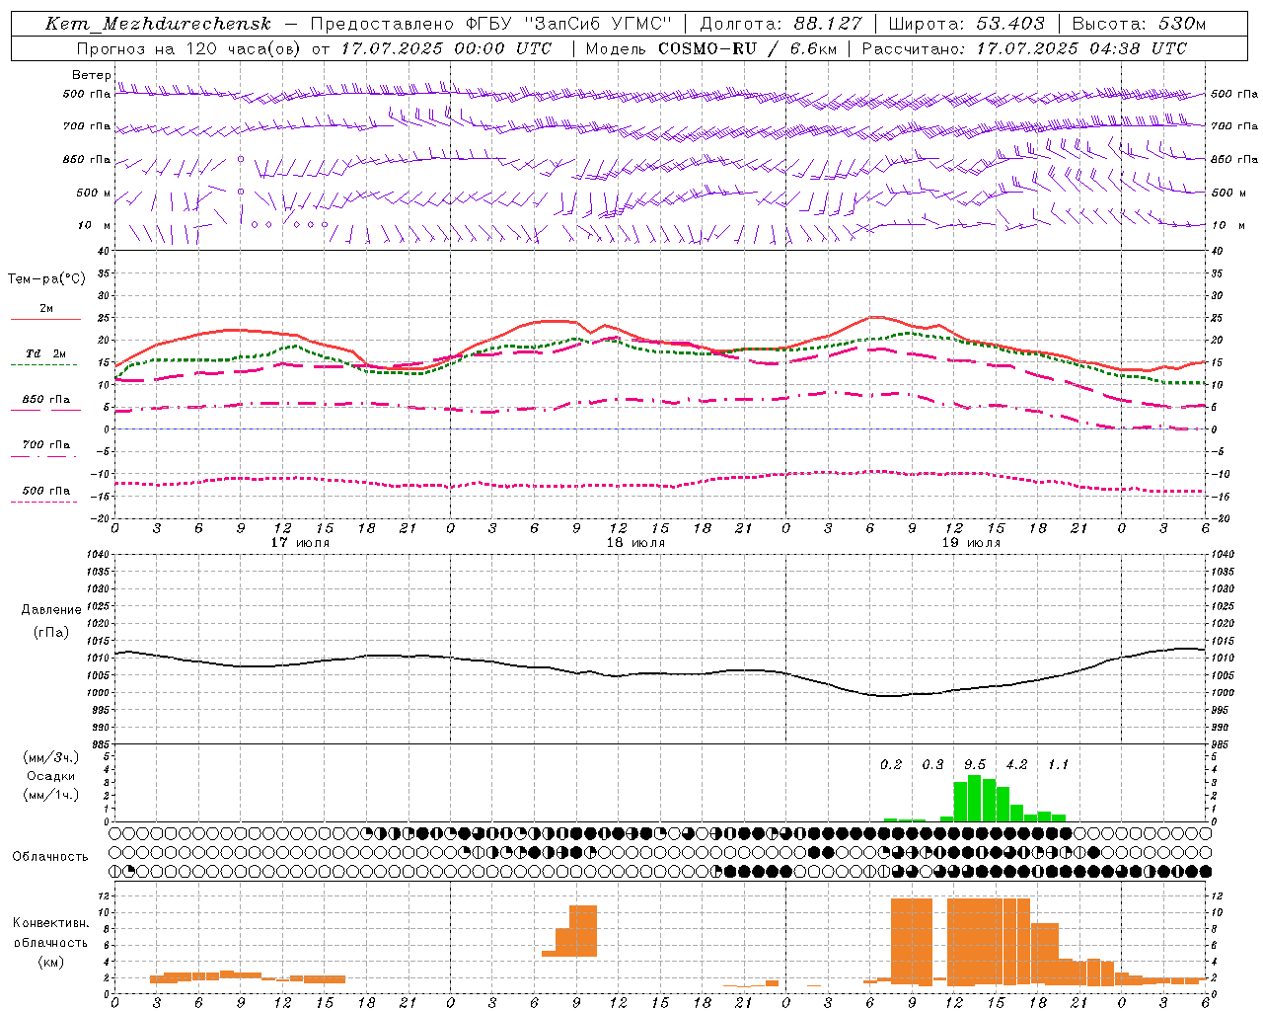
Task: Click the Высота: 530м value
Action: click(1139, 24)
